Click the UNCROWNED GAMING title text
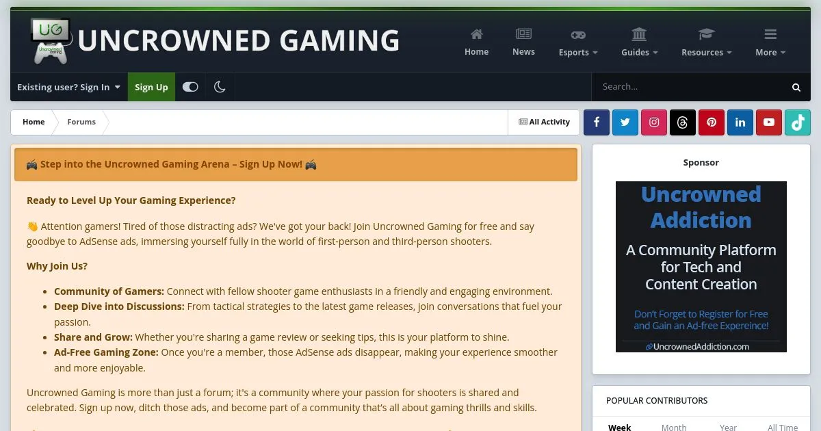821x431 pixels. [x=239, y=41]
